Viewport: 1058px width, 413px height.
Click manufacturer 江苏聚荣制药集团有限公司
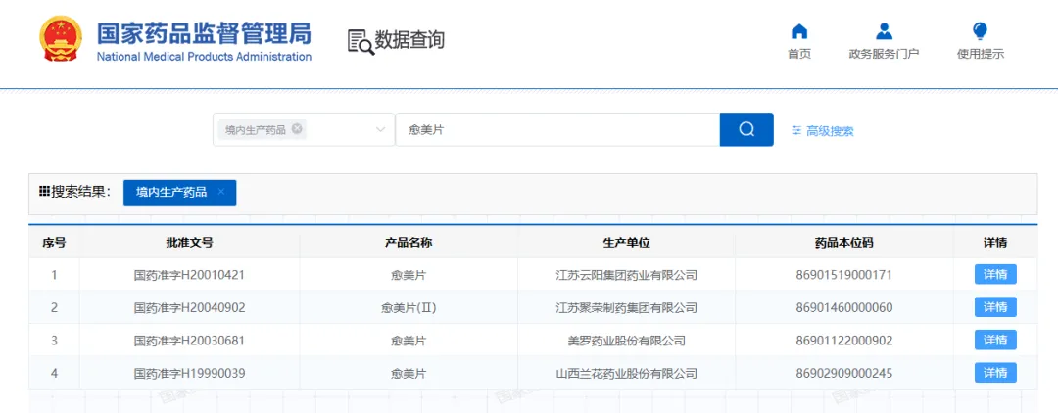(x=626, y=308)
